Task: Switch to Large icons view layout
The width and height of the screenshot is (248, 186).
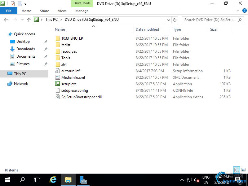Action: point(243,170)
